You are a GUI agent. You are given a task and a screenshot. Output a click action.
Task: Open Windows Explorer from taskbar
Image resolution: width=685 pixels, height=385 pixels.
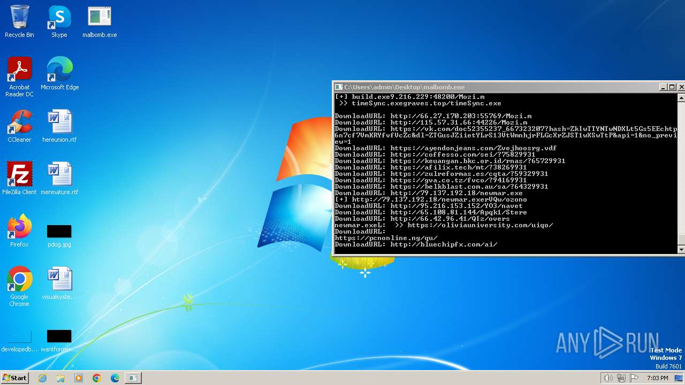60,378
